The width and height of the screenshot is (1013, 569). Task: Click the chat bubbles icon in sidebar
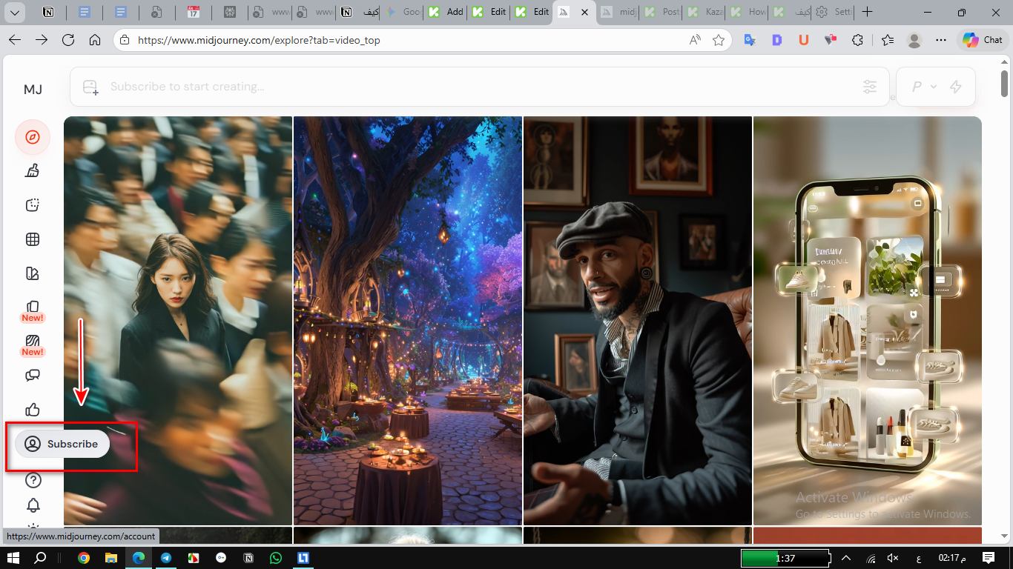click(32, 375)
